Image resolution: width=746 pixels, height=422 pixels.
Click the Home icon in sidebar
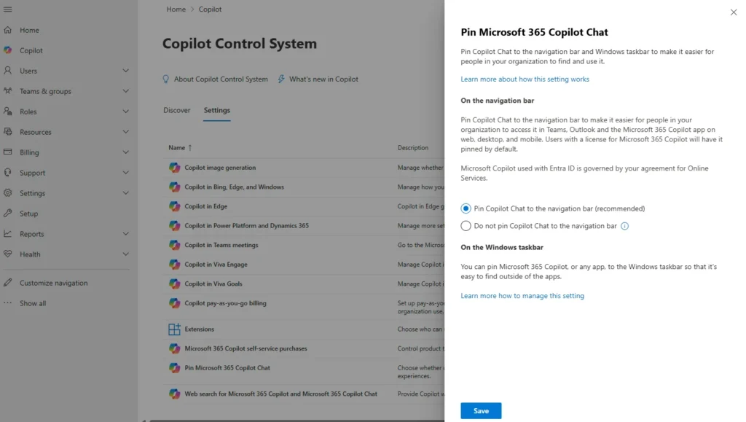(7, 30)
